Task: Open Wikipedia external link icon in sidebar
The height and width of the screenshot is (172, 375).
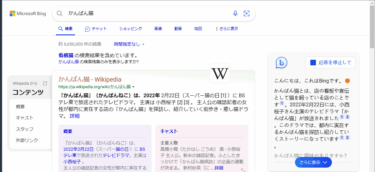Action: (45, 83)
